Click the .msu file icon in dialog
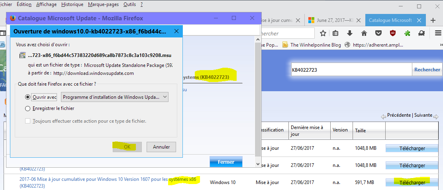 tap(22, 55)
